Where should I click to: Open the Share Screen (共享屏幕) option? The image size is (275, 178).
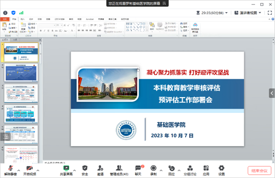pyautogui.click(x=66, y=169)
